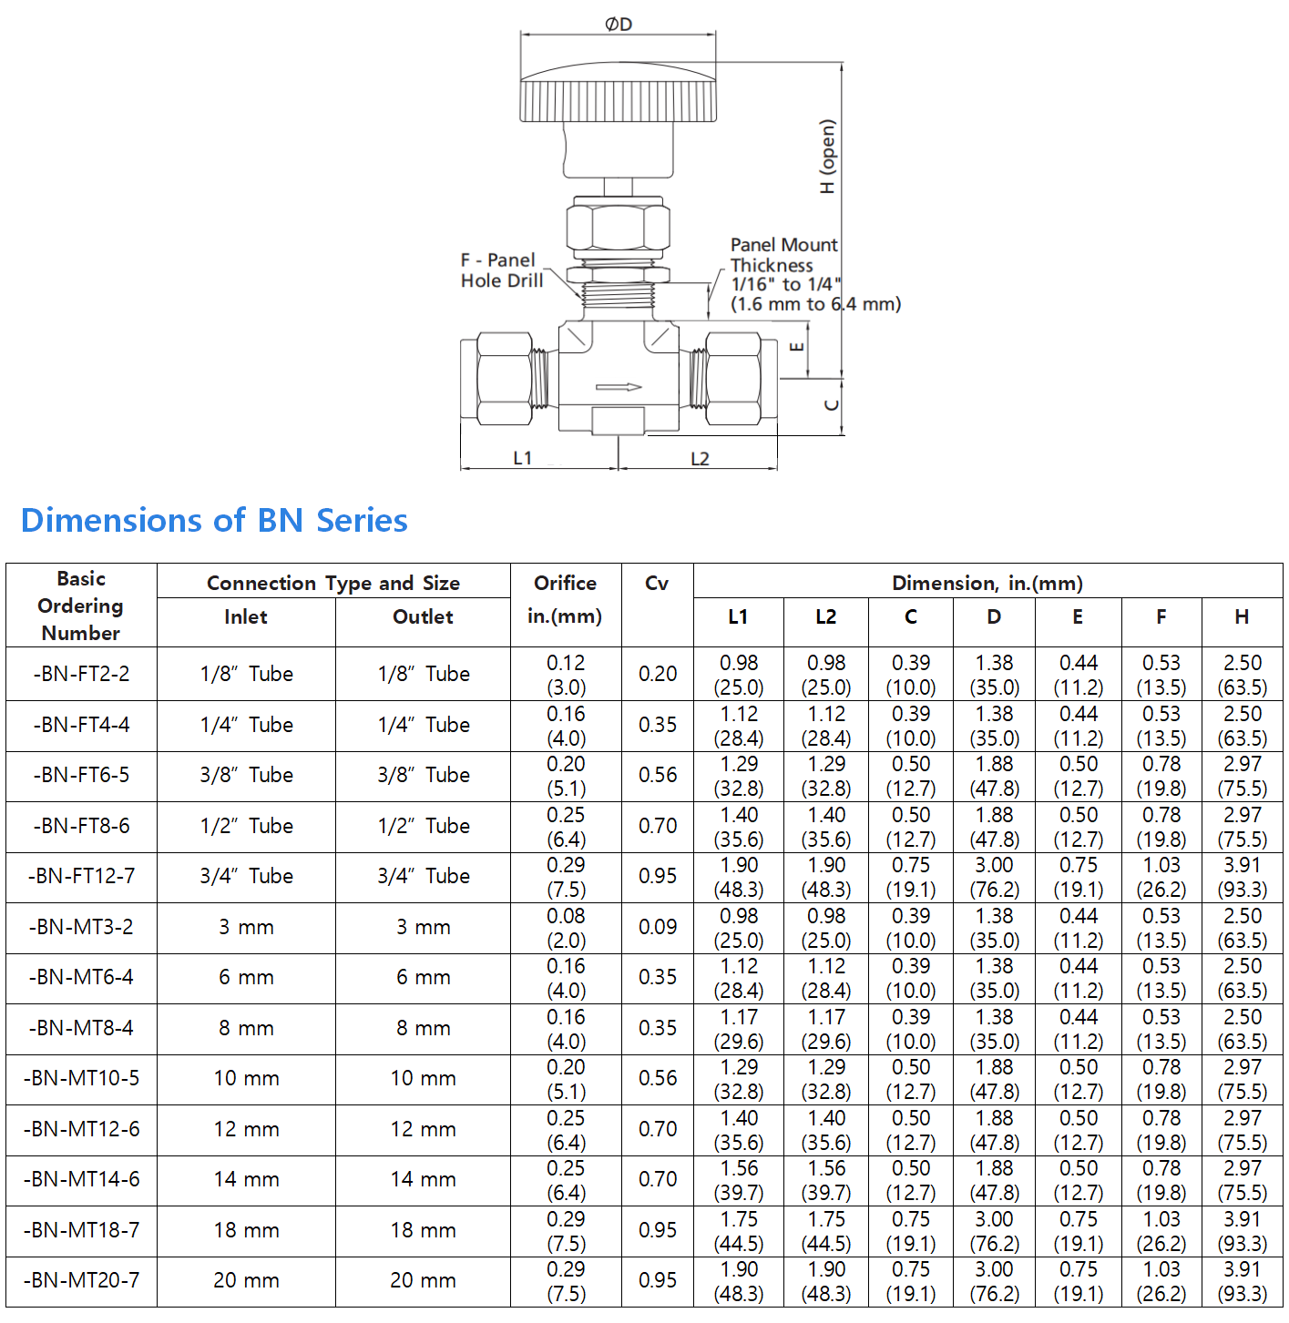
Task: Click the L1 label in the drawing
Action: (x=522, y=458)
